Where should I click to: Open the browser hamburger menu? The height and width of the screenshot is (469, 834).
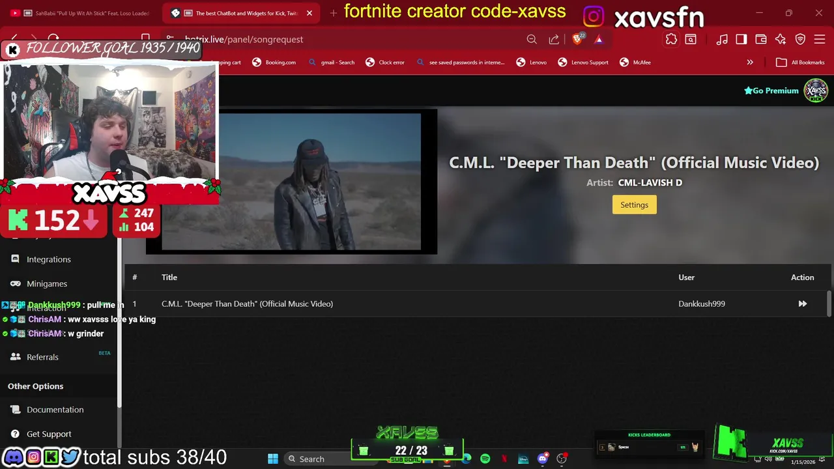tap(820, 39)
